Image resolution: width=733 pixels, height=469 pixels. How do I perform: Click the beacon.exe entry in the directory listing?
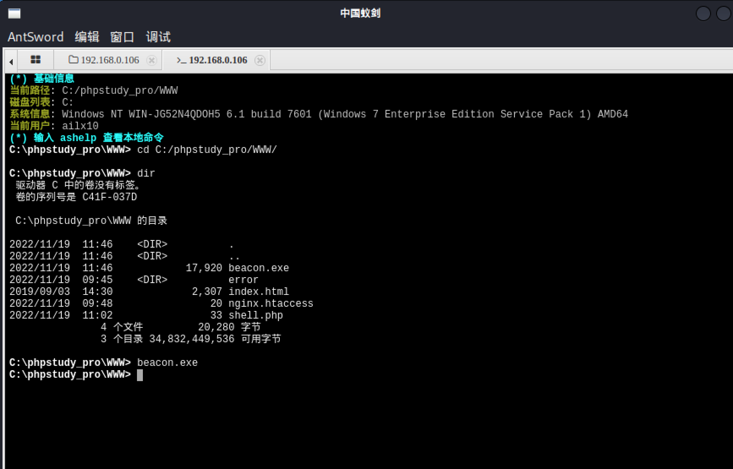pyautogui.click(x=259, y=267)
